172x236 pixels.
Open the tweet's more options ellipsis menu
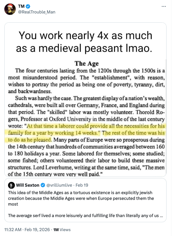click(x=164, y=6)
